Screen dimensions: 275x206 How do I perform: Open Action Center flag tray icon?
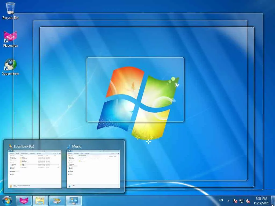point(235,201)
